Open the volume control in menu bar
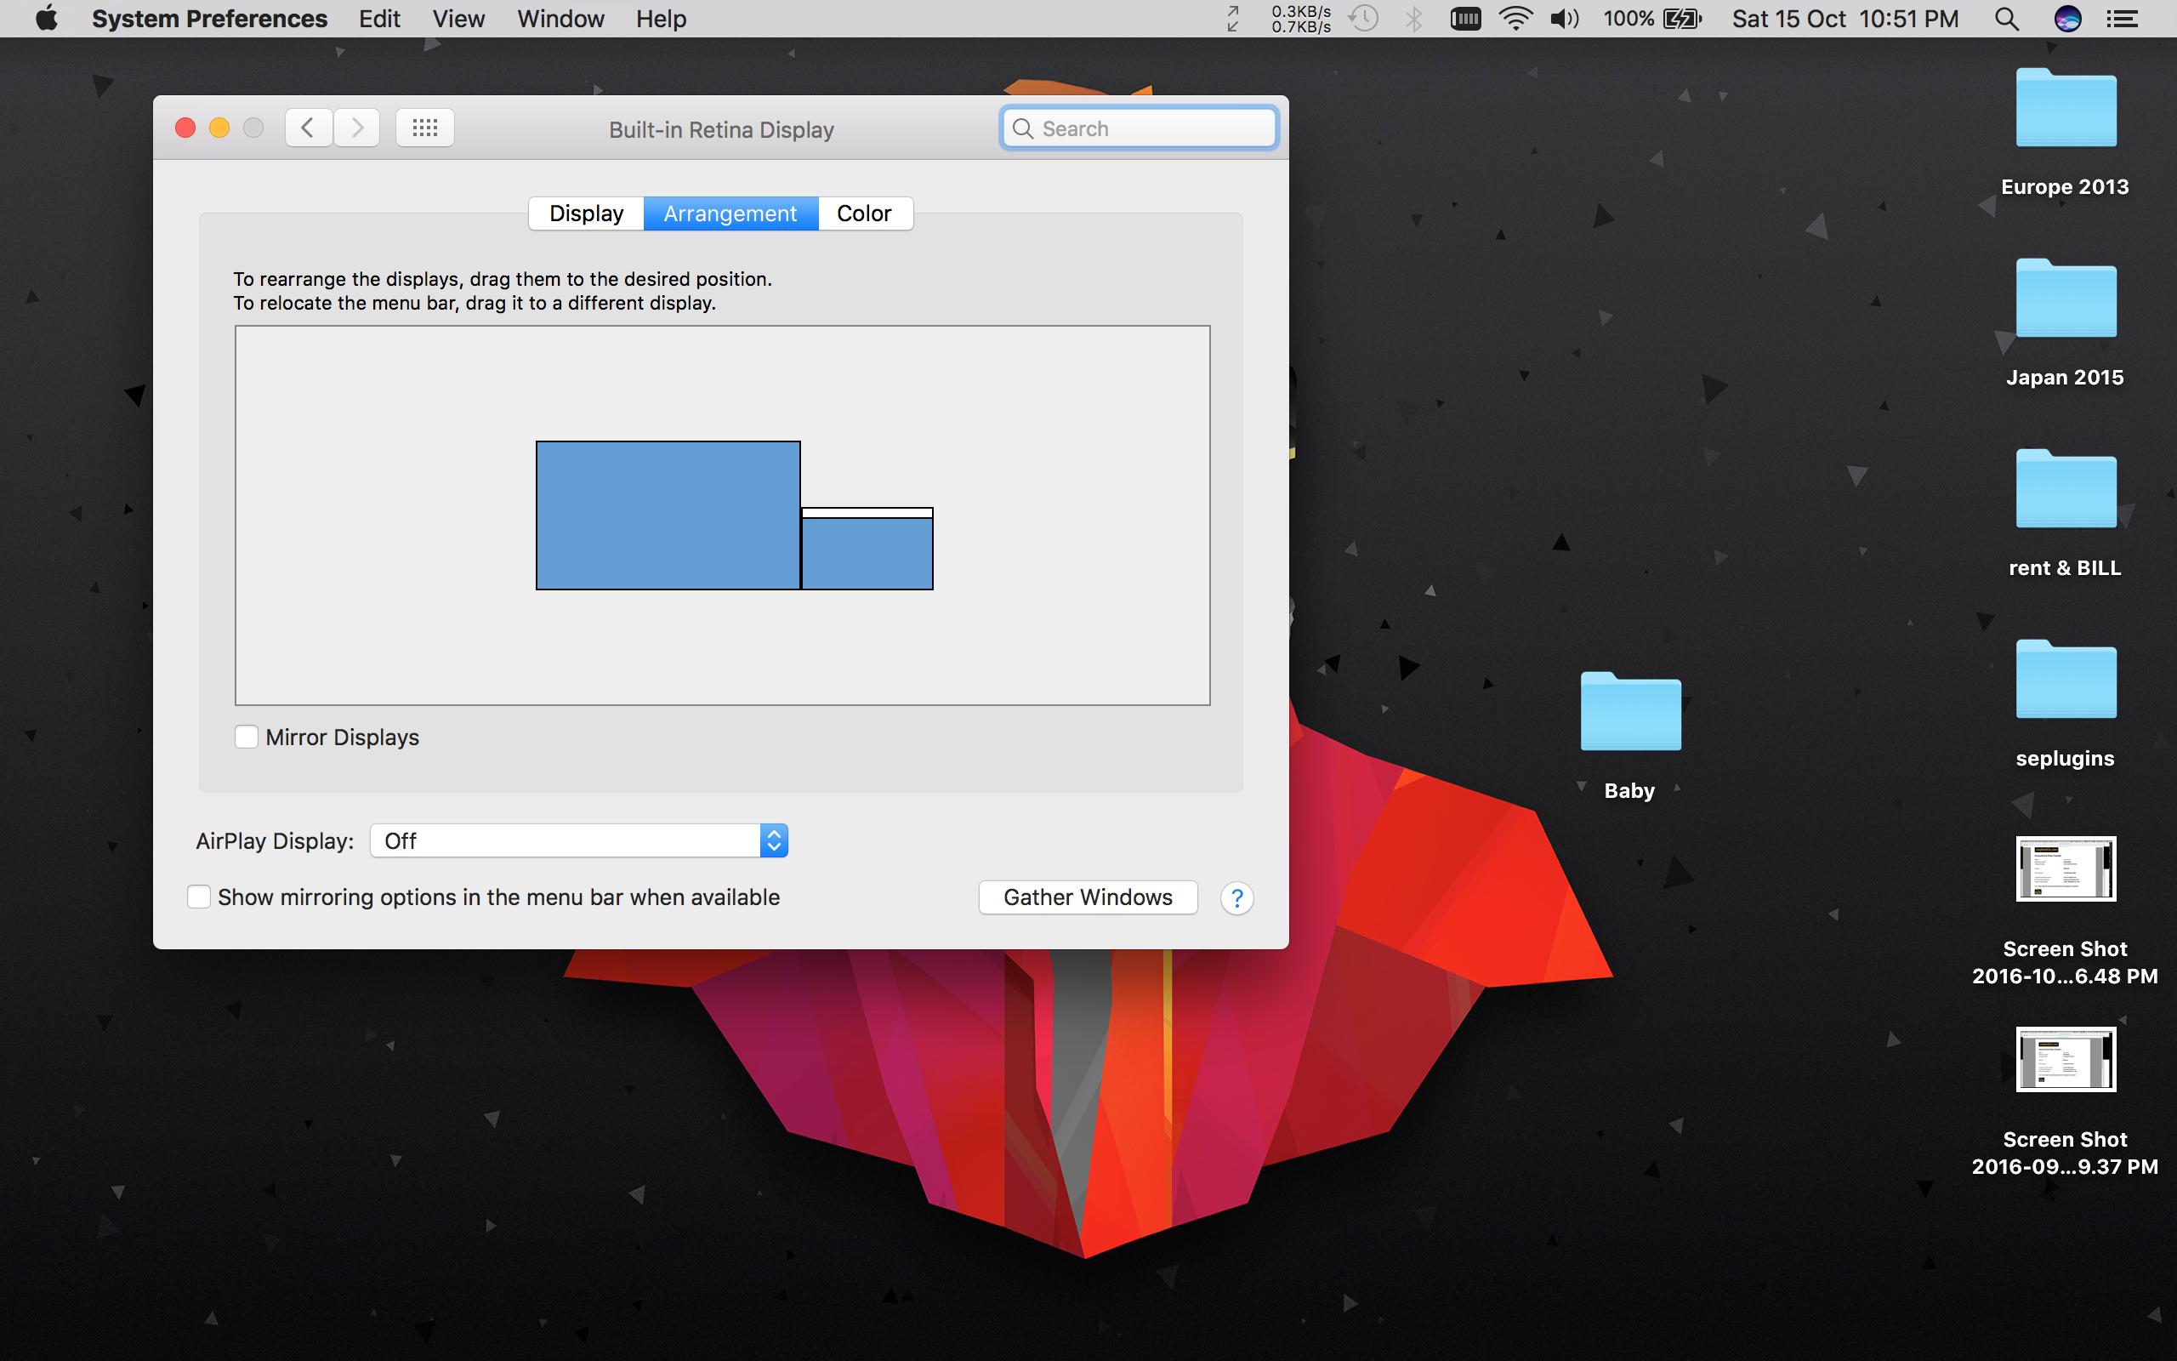Screen dimensions: 2177x1361 pos(1565,19)
